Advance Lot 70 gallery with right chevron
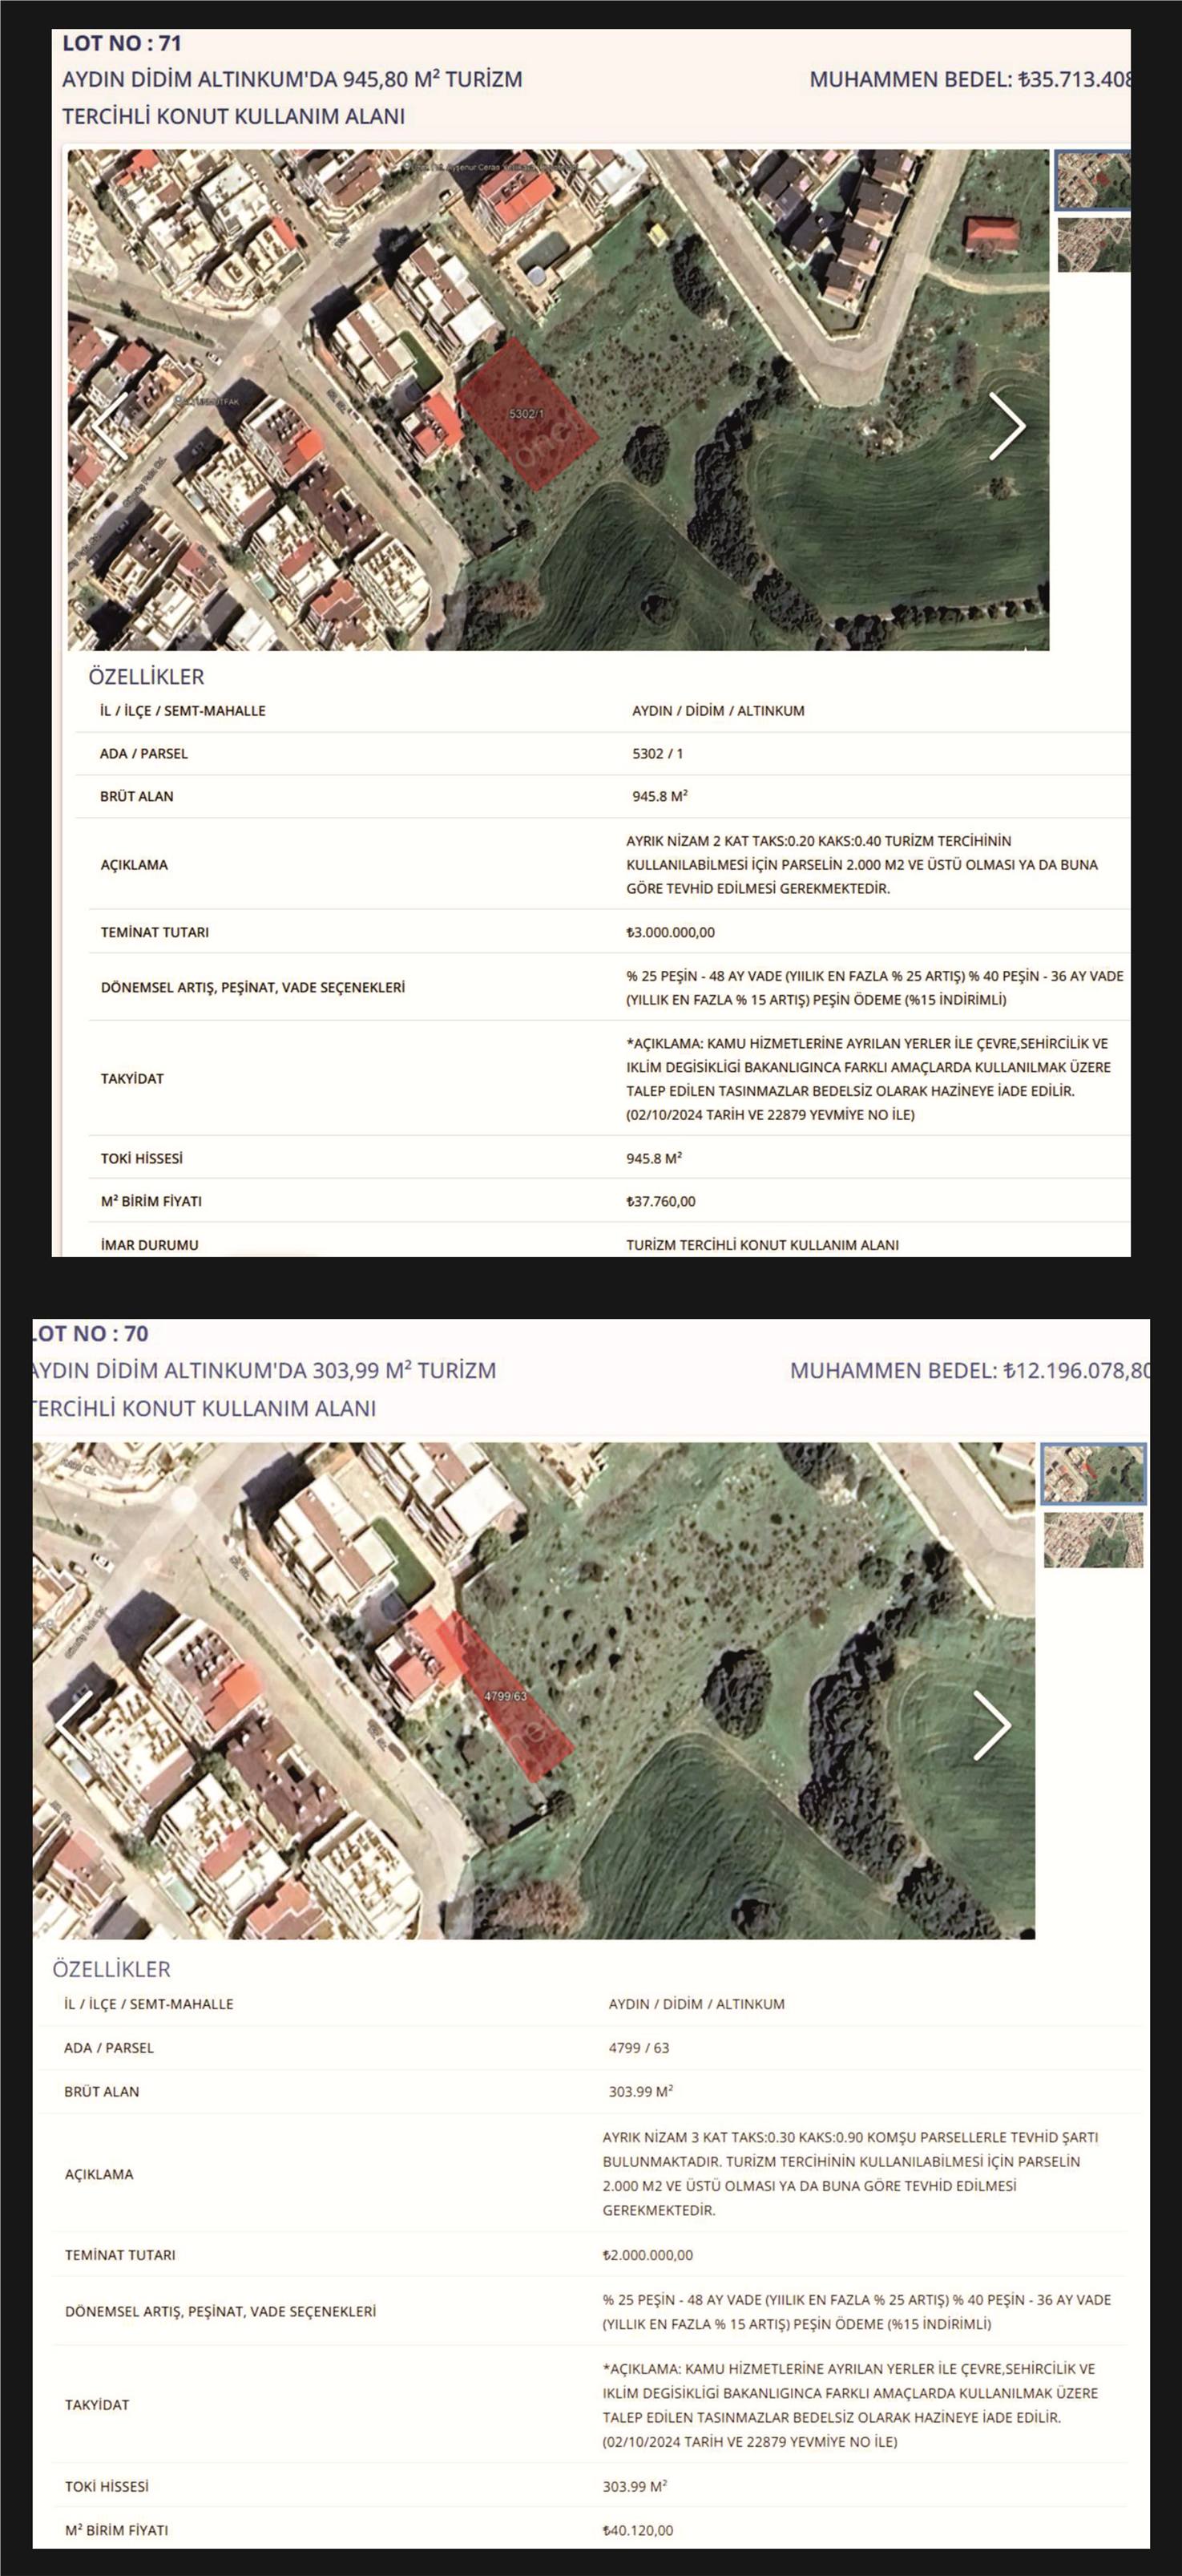 [x=991, y=1725]
